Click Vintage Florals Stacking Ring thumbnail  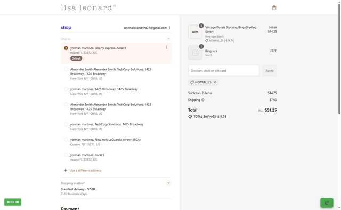tap(195, 32)
